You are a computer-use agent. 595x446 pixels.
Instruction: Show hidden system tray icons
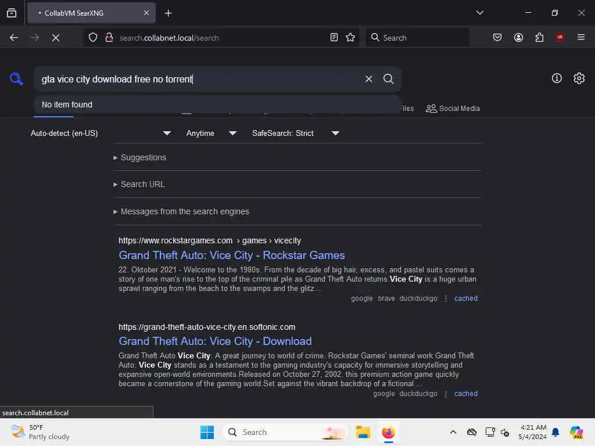(453, 432)
